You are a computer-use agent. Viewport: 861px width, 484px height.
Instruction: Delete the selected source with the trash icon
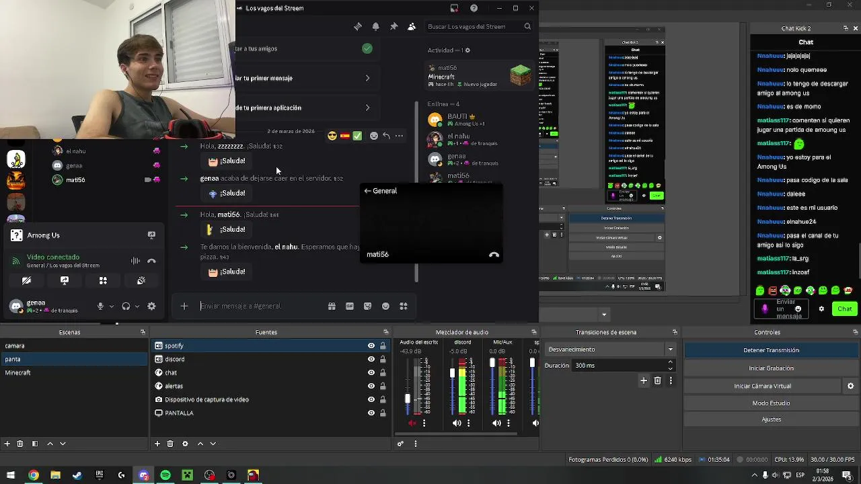pyautogui.click(x=170, y=444)
